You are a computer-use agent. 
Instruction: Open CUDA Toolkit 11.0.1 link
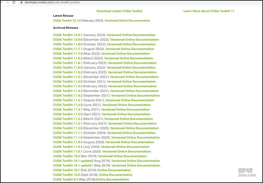pyautogui.click(x=68, y=151)
